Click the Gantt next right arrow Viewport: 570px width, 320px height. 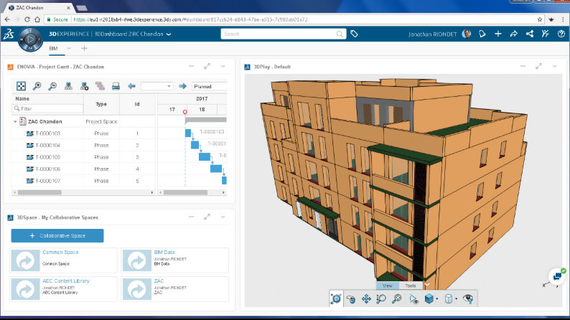[x=182, y=86]
